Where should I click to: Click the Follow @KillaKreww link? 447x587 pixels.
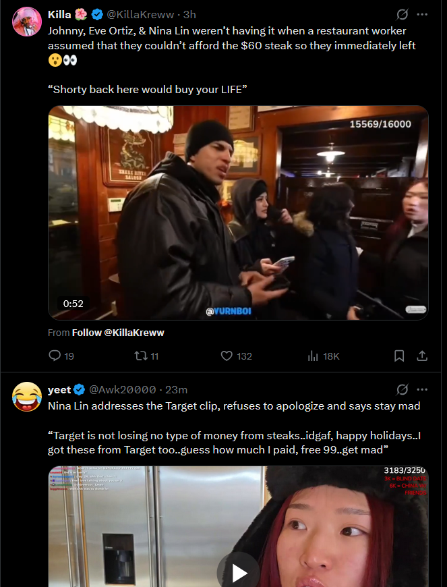tap(118, 333)
